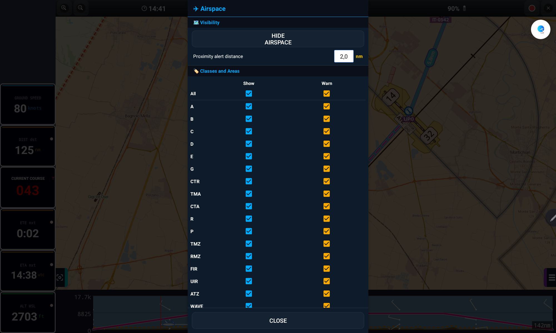Edit the proximity alert distance field
This screenshot has width=556, height=333.
point(344,56)
